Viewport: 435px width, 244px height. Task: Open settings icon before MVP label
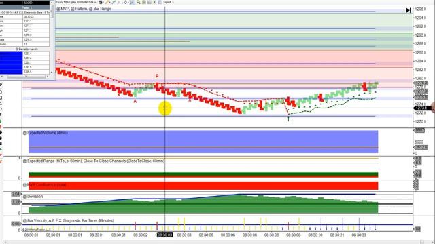click(x=58, y=9)
